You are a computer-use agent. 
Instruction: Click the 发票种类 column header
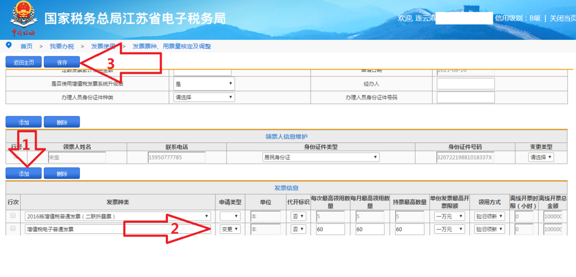pos(118,202)
